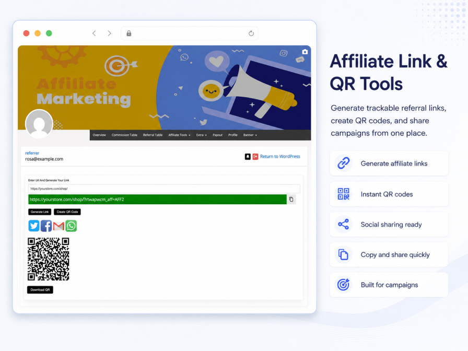Image resolution: width=468 pixels, height=351 pixels.
Task: Click the profile avatar picture
Action: 39,124
